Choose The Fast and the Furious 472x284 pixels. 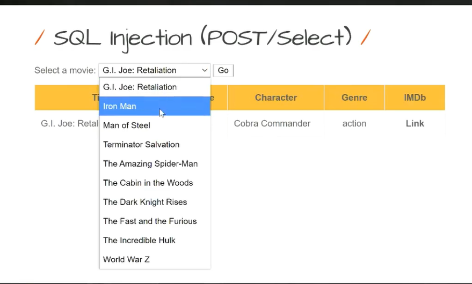coord(150,221)
